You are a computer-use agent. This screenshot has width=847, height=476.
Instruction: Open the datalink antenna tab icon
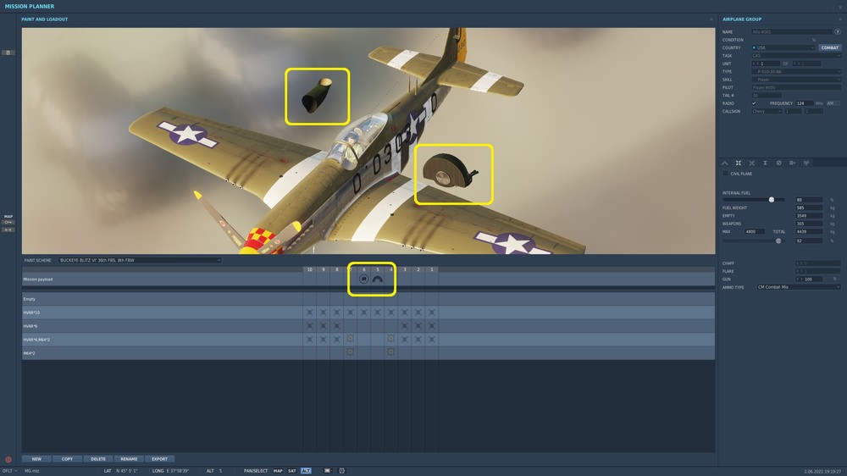[x=806, y=163]
